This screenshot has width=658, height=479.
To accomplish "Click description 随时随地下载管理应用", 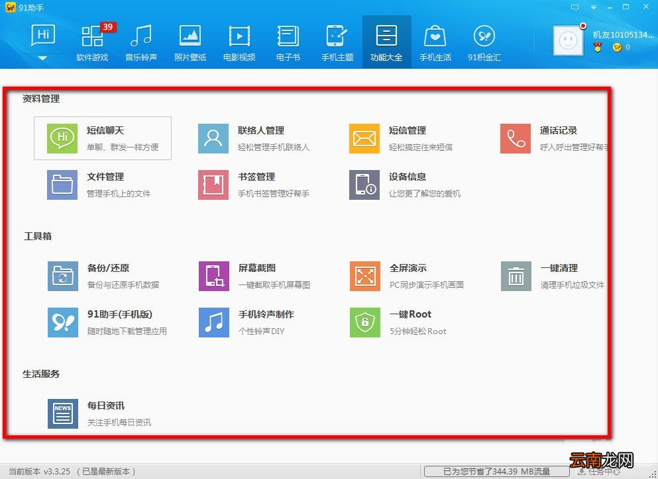I will (127, 331).
